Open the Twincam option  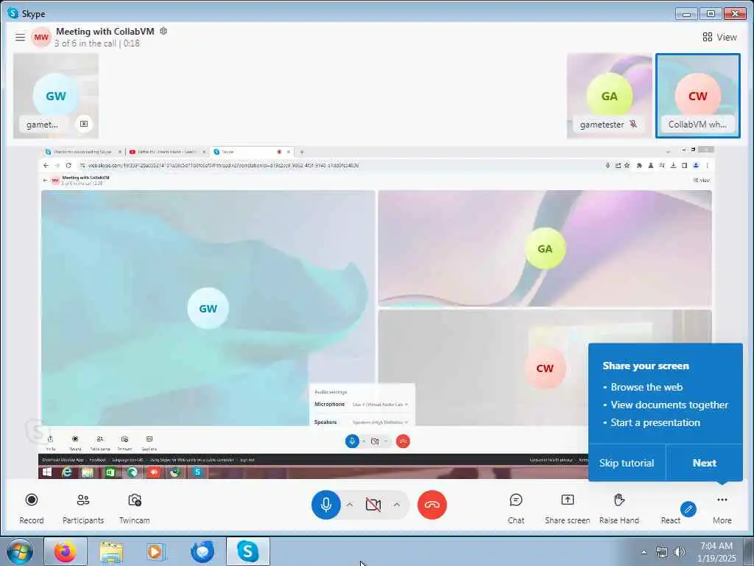[135, 508]
